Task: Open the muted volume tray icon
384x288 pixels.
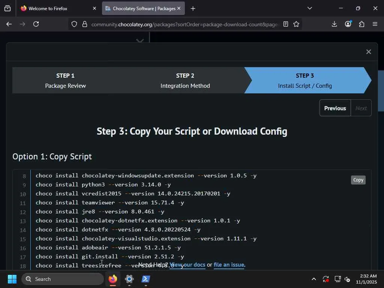Action: 347,279
